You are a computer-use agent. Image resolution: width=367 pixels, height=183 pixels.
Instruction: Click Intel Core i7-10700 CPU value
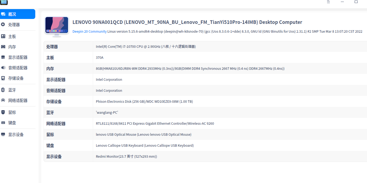click(146, 47)
